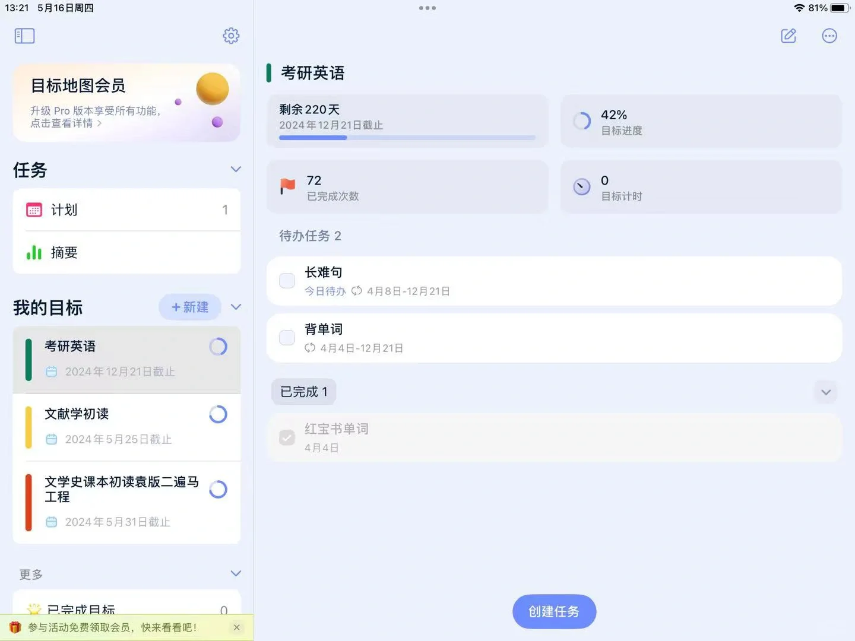The width and height of the screenshot is (855, 641).
Task: Open the more options ellipsis icon top right
Action: 829,36
